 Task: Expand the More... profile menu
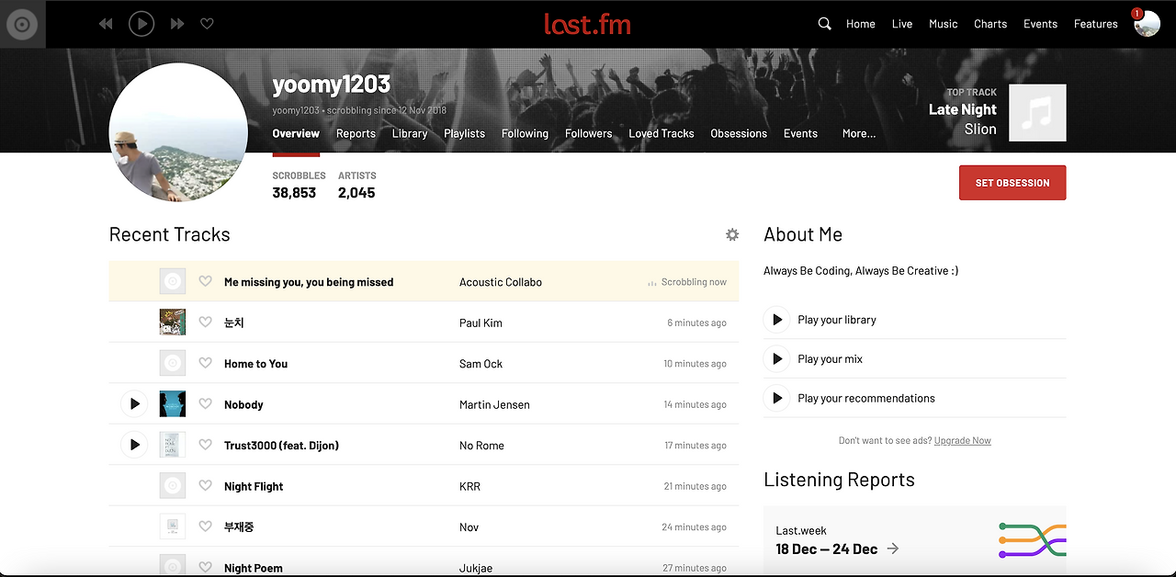pyautogui.click(x=859, y=133)
